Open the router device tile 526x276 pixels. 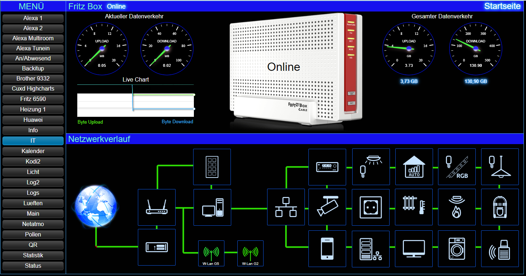(x=157, y=207)
